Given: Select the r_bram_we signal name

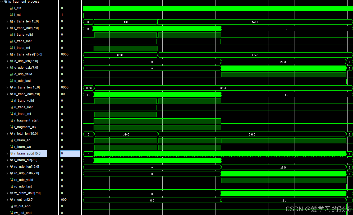Looking at the screenshot, I should click(x=22, y=147).
